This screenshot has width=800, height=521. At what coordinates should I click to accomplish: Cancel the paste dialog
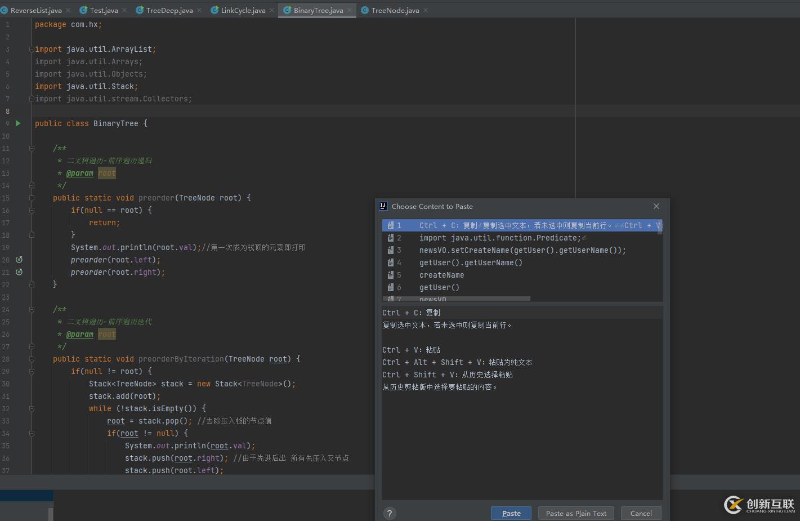[x=641, y=513]
